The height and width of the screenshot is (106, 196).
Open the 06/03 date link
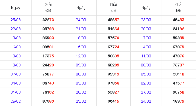pyautogui.click(x=81, y=74)
